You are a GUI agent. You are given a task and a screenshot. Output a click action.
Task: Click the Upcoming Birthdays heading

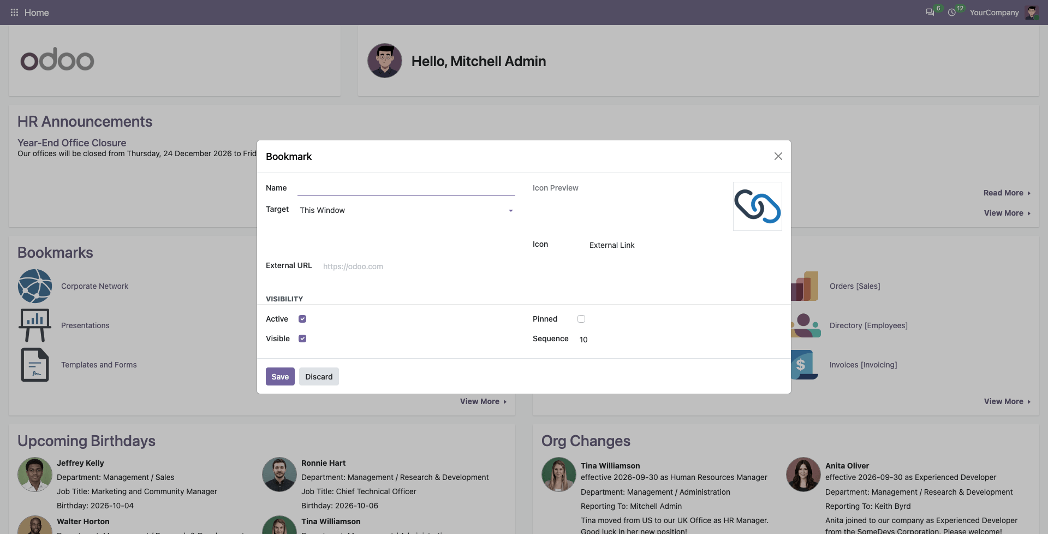pyautogui.click(x=86, y=441)
